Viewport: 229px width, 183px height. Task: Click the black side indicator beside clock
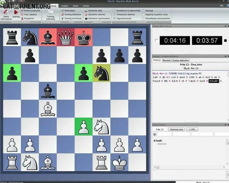(225, 41)
